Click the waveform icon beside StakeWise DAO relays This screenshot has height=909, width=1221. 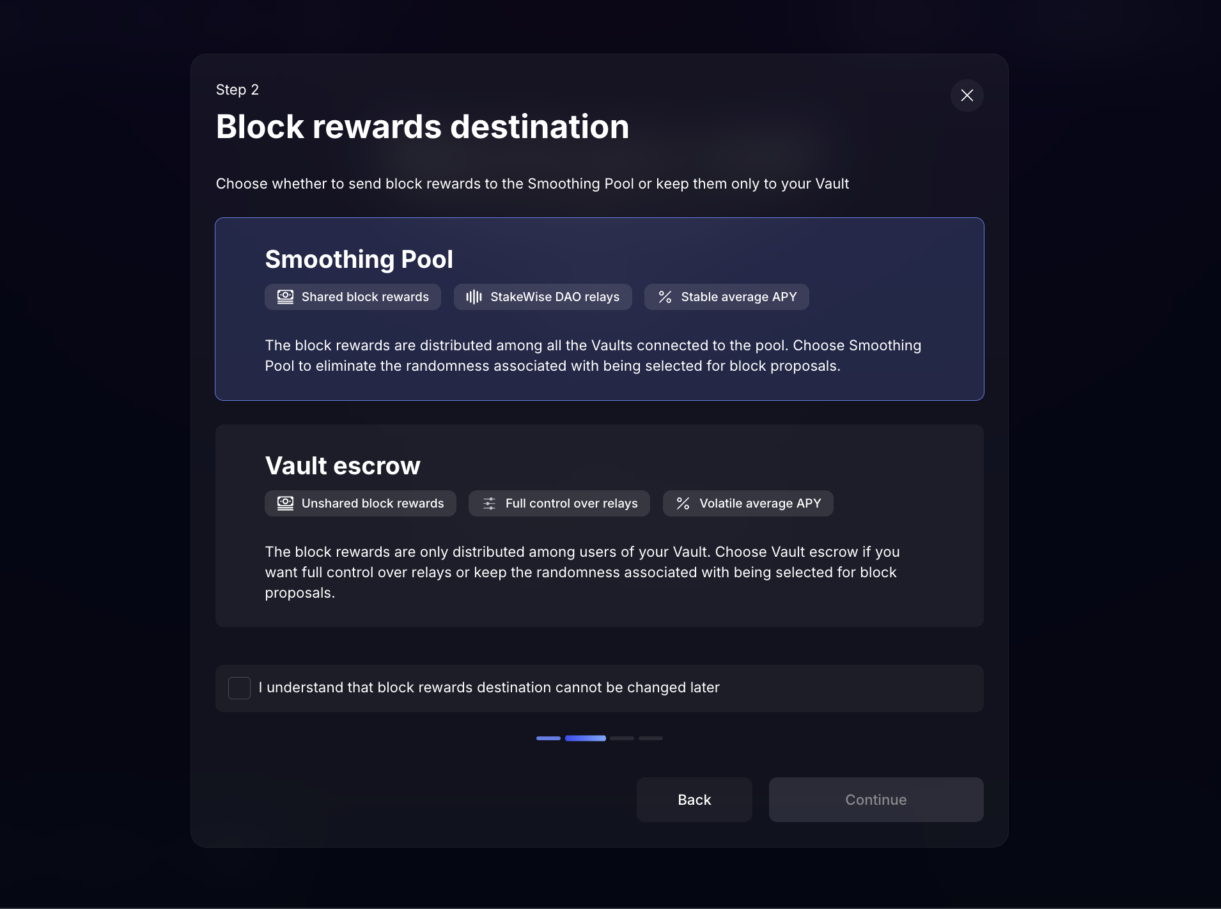click(x=474, y=297)
